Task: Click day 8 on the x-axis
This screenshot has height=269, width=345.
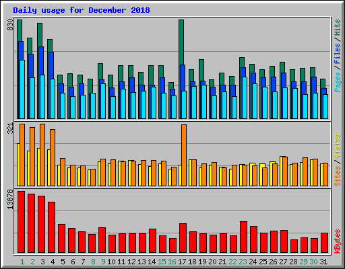Action: [x=93, y=262]
